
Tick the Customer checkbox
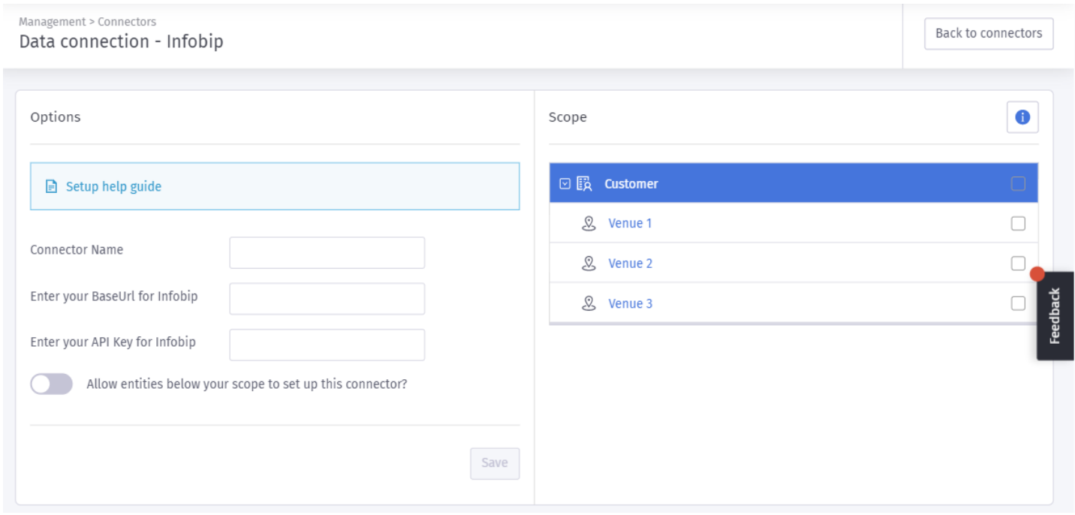pos(1018,184)
